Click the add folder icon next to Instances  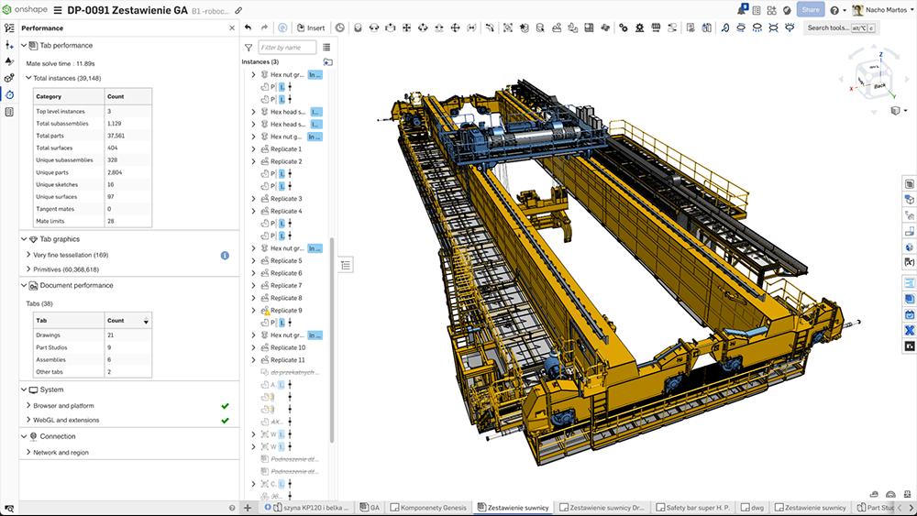[x=327, y=62]
